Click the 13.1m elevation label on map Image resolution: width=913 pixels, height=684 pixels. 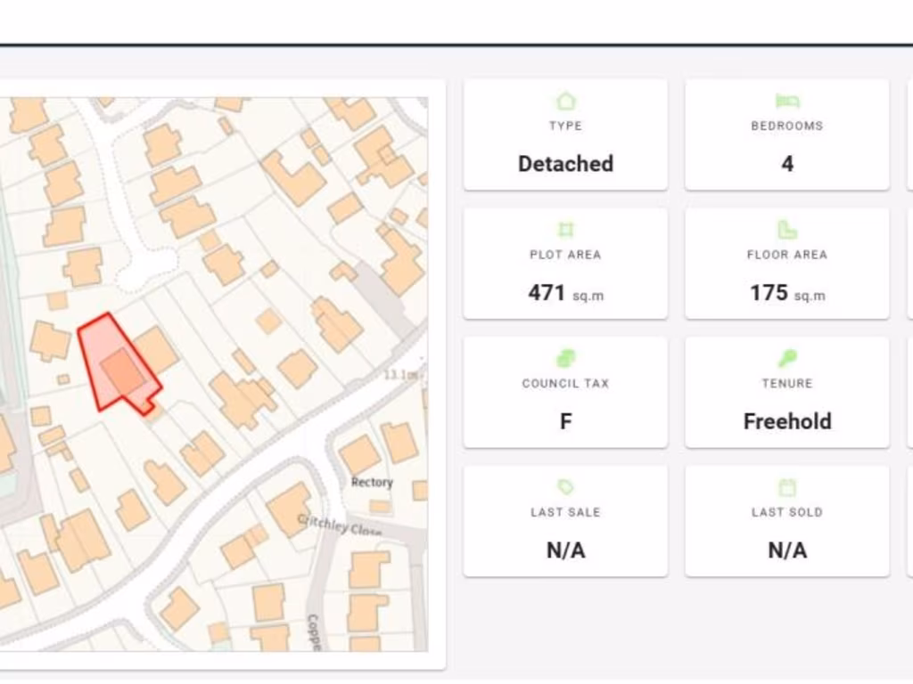[x=400, y=375]
